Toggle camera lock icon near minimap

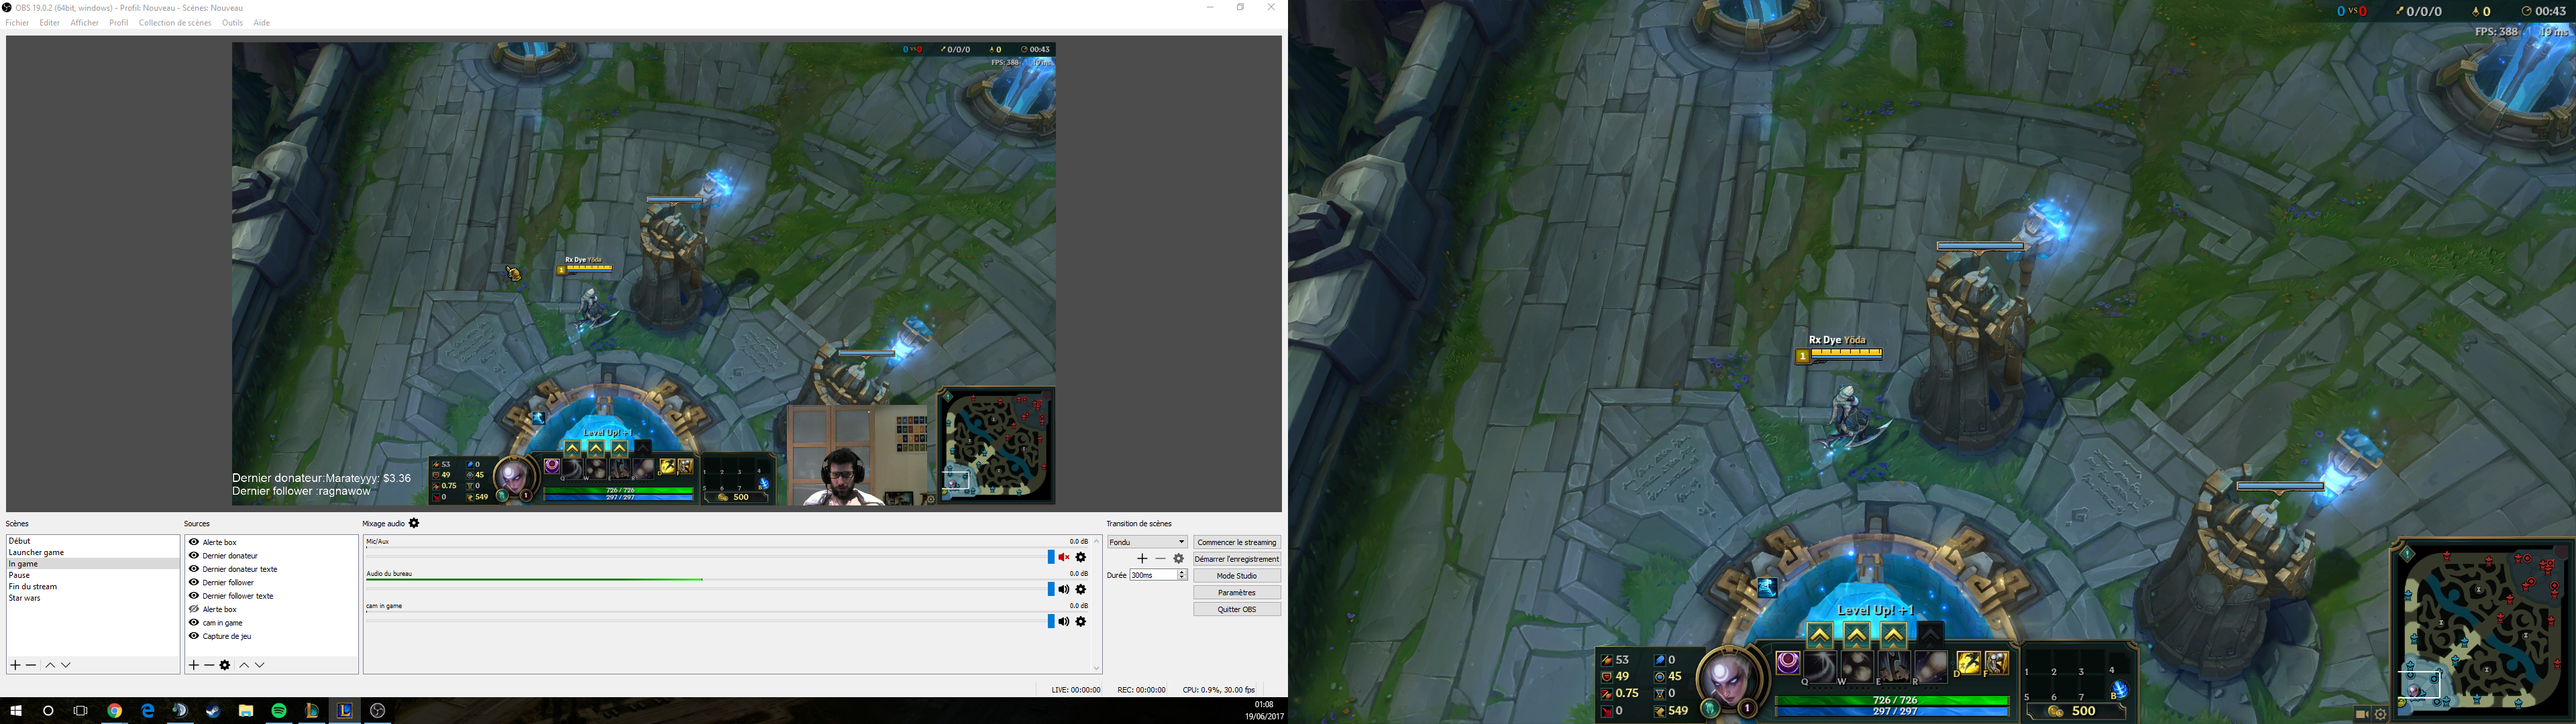[x=2362, y=715]
